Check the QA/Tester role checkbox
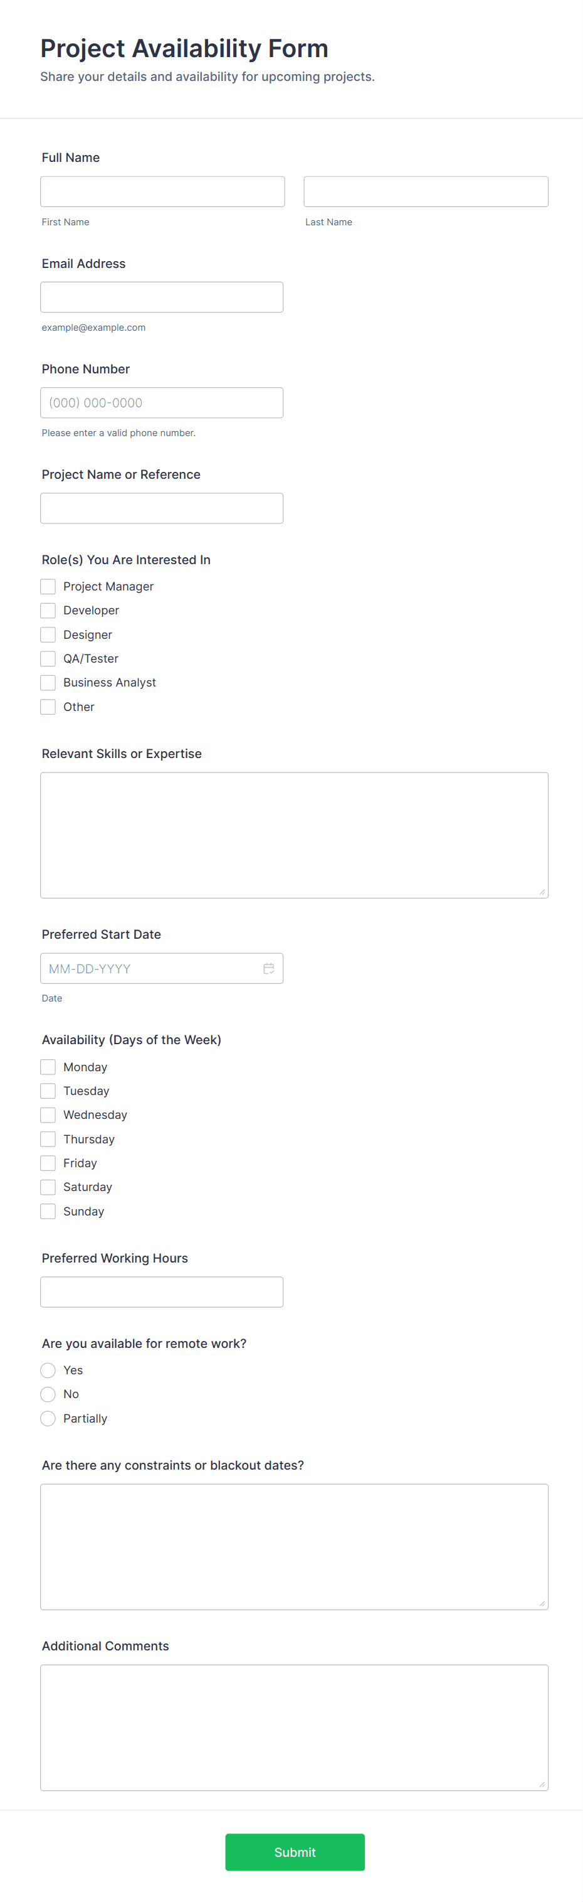The width and height of the screenshot is (583, 1902). coord(47,658)
